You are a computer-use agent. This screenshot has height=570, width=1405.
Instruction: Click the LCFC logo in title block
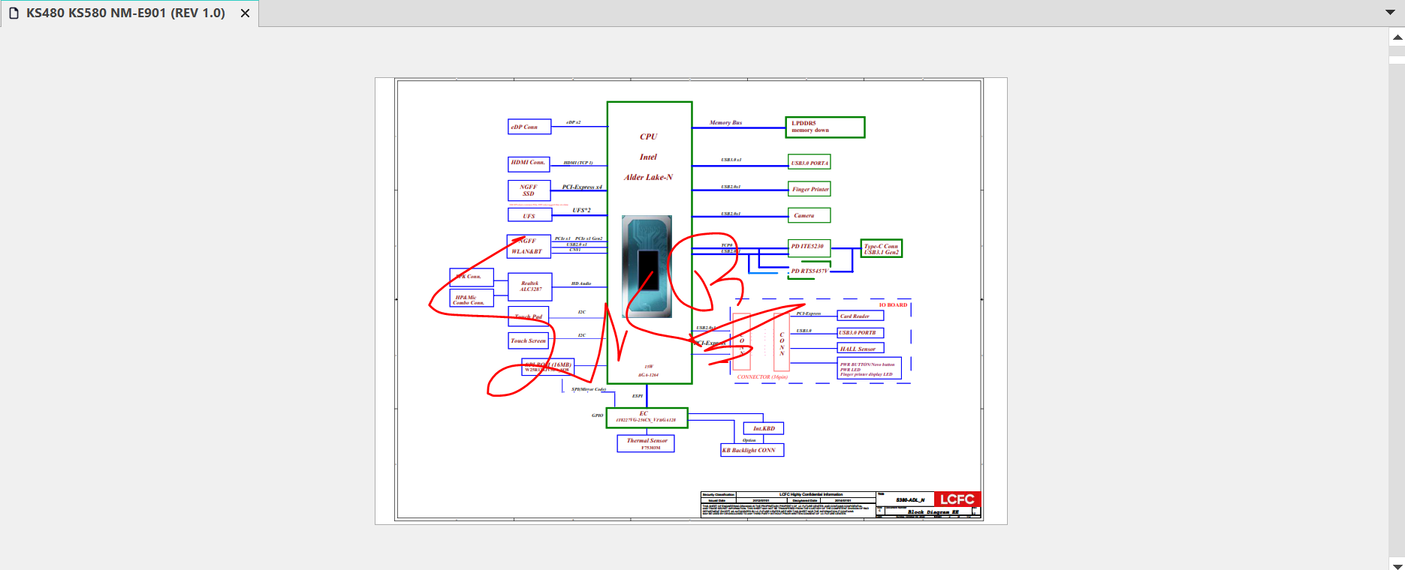point(957,499)
